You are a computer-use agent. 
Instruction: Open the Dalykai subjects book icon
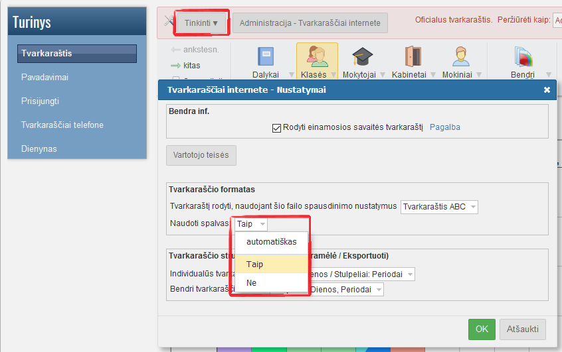pyautogui.click(x=265, y=57)
